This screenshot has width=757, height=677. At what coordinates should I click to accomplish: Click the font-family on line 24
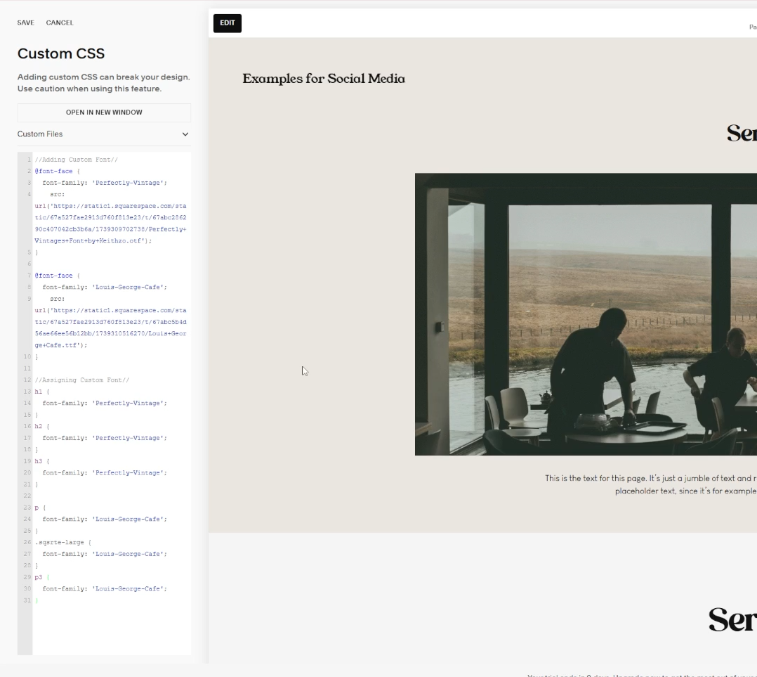[x=105, y=519]
